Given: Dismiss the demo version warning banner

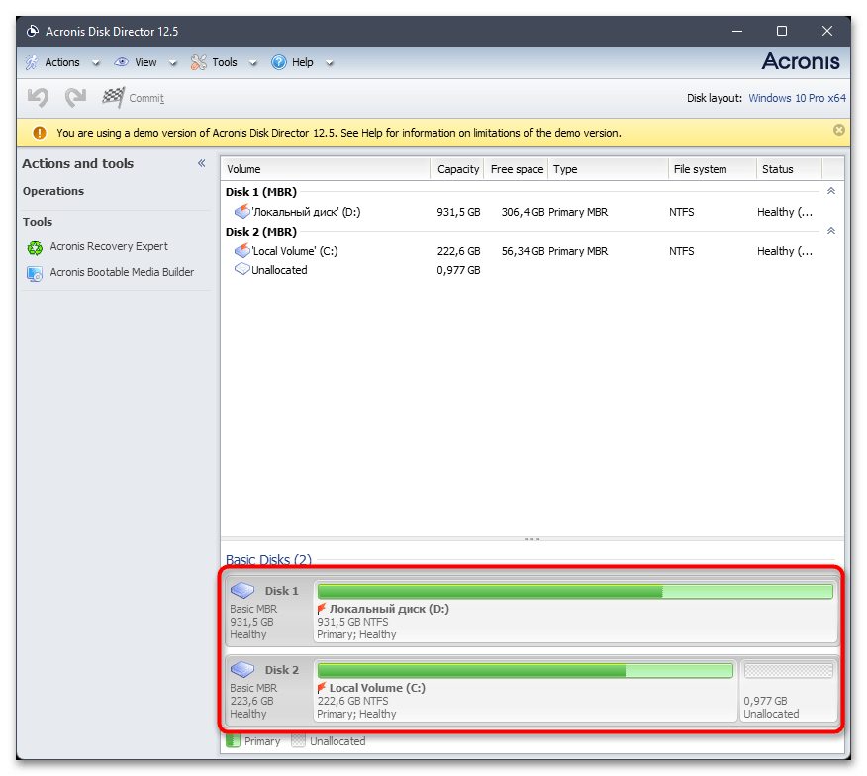Looking at the screenshot, I should pos(838,131).
